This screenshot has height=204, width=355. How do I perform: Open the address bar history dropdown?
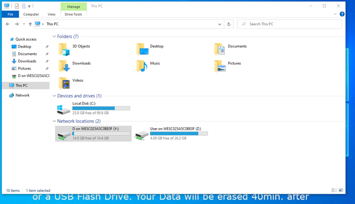220,24
